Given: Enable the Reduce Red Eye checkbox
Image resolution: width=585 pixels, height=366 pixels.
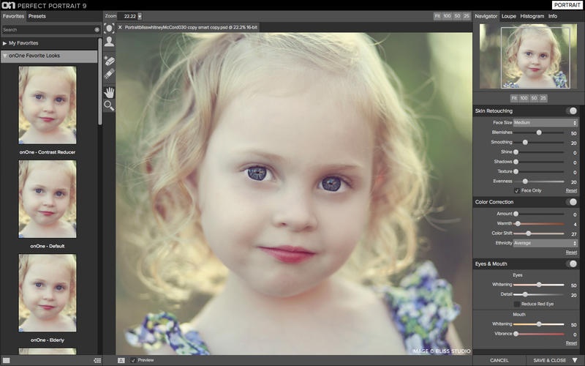Looking at the screenshot, I should point(517,304).
